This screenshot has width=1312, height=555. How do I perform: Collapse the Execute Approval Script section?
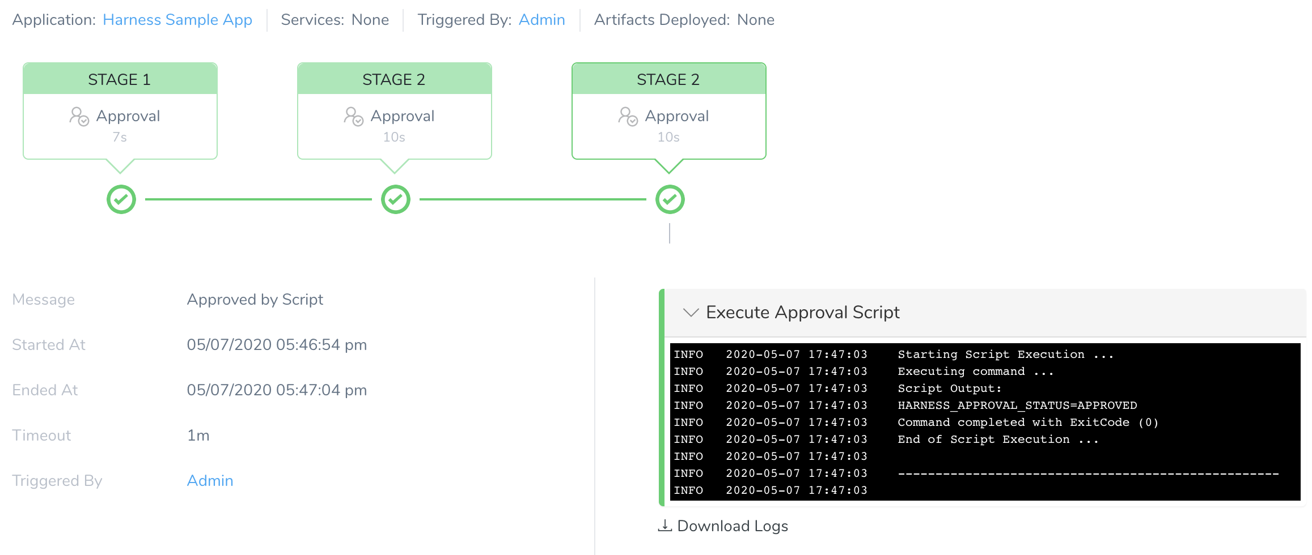click(x=691, y=313)
